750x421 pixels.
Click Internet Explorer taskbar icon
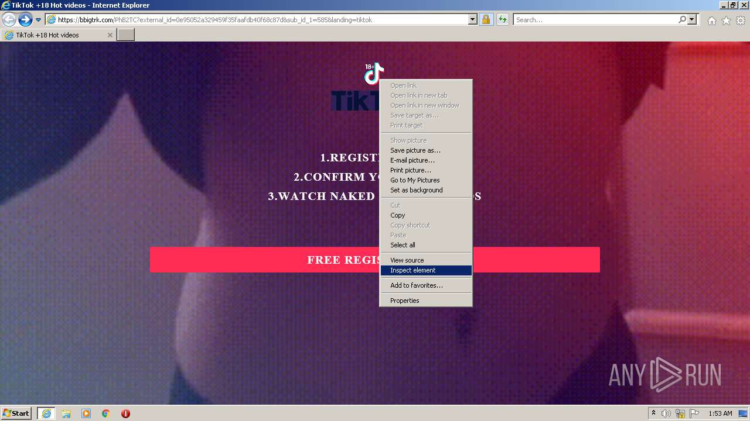46,413
